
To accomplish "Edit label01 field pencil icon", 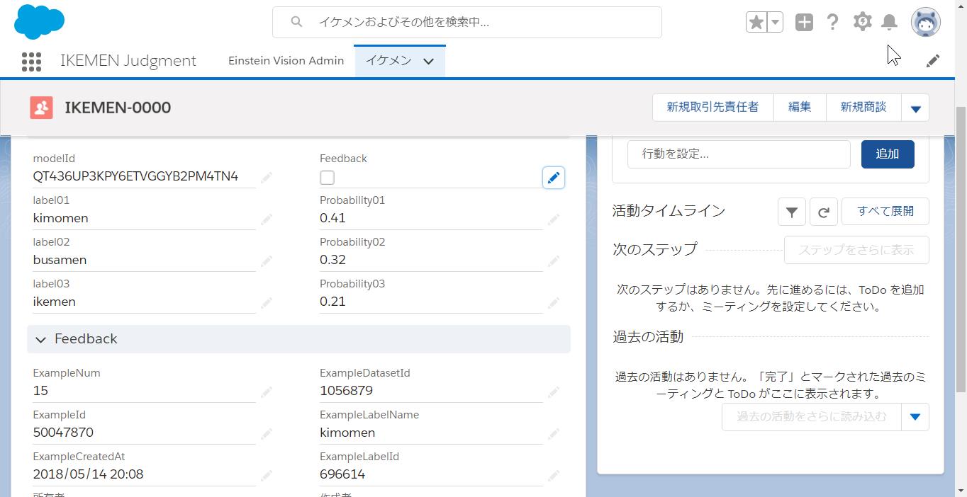I will tap(266, 219).
